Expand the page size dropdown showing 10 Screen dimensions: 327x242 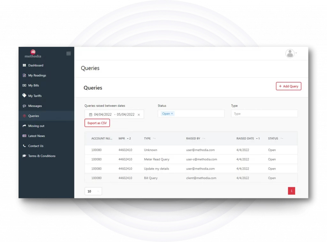click(93, 191)
